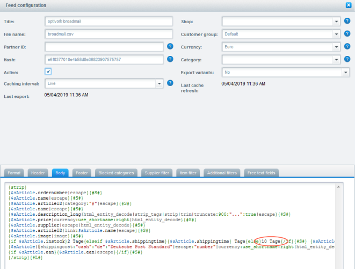Viewport: 355px width, 269px height.
Task: Expand the Shop dropdown arrow
Action: click(336, 22)
